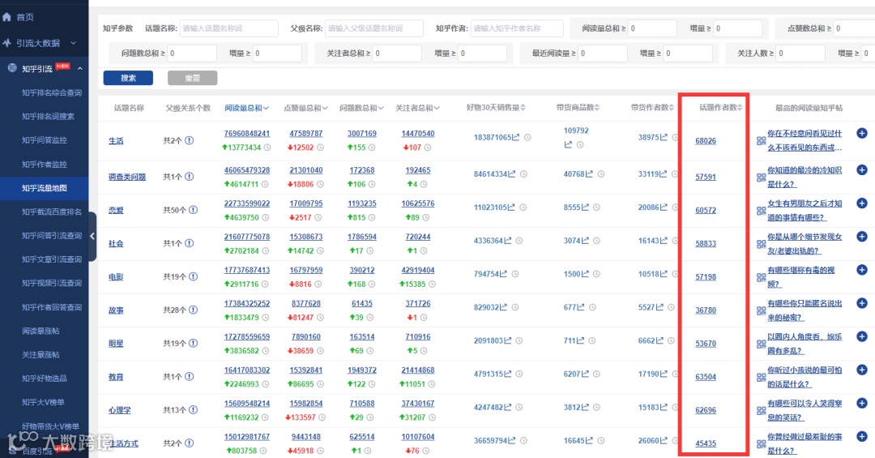Screen dimensions: 875x458
Task: Sort by 阅读量总和 column header
Action: point(246,108)
